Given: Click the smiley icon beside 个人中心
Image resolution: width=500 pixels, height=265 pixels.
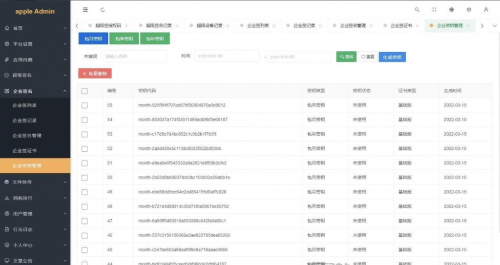Looking at the screenshot, I should tap(7, 245).
